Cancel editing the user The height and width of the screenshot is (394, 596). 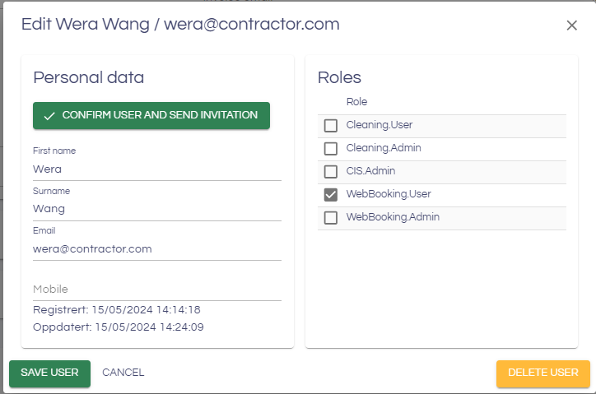pos(123,373)
